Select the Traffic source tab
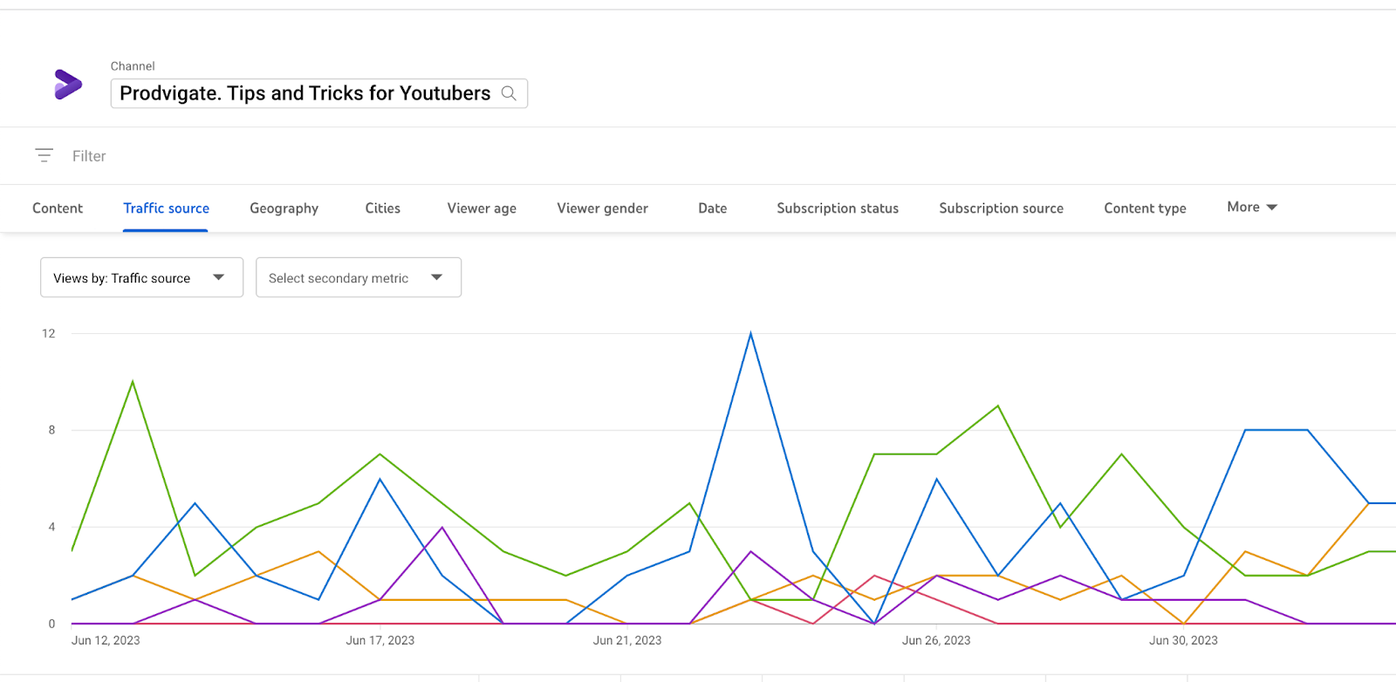Viewport: 1396px width, 682px height. click(x=166, y=208)
